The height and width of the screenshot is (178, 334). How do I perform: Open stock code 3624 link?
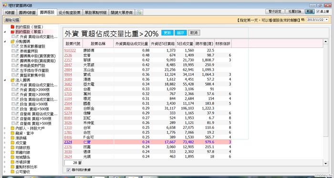(x=68, y=157)
